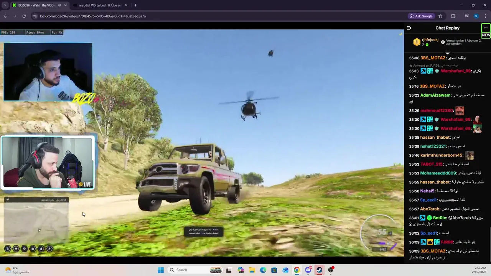Screen dimensions: 491x276
Task: Open Discord from the taskbar
Action: coord(308,270)
